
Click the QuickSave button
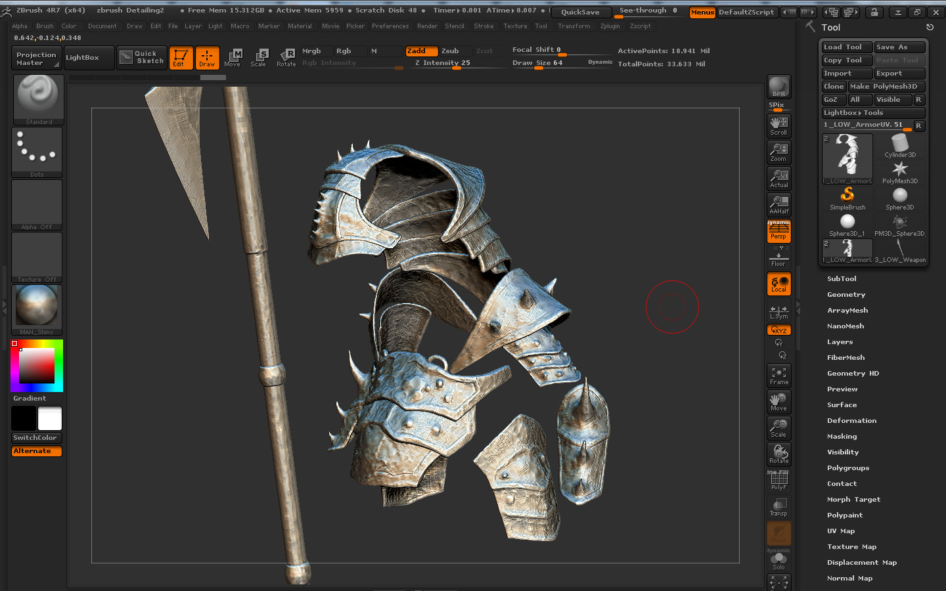[581, 12]
